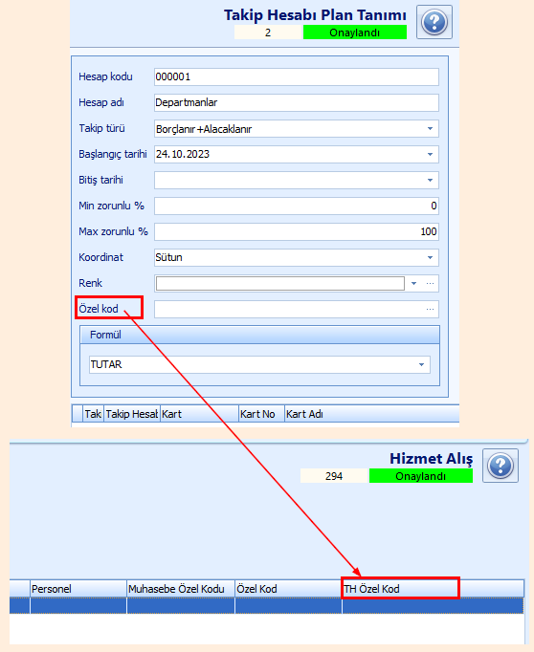The image size is (534, 652).
Task: Sort by Muhasebe Özel Kodu column
Action: (181, 589)
